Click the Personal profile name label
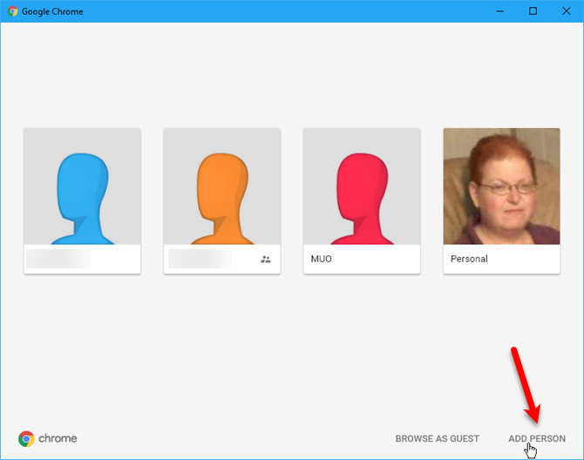Viewport: 584px width, 460px height. (x=469, y=260)
